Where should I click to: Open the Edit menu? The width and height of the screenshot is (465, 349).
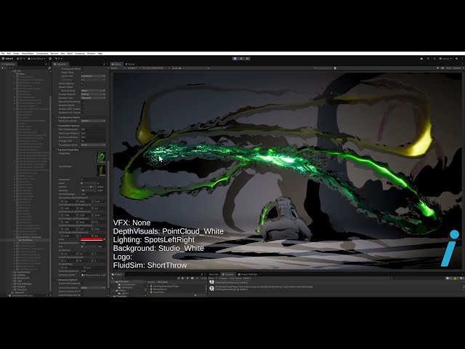[x=9, y=53]
